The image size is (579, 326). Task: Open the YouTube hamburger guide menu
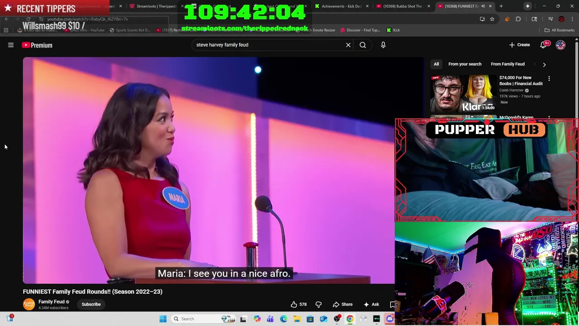coord(11,45)
